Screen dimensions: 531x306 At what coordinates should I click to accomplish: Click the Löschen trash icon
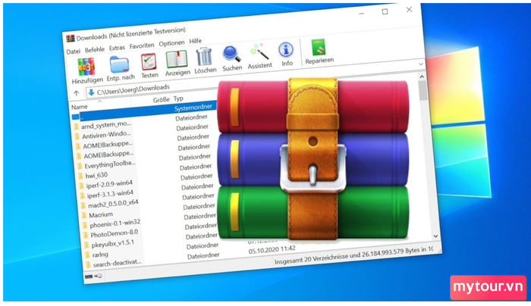pos(205,61)
